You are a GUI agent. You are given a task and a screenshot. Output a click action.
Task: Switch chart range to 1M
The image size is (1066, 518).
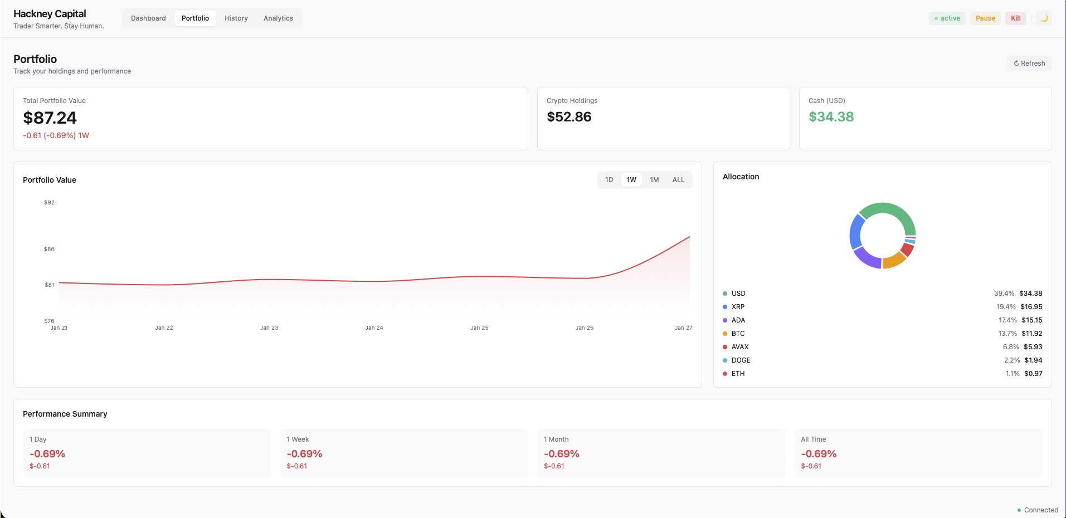(x=654, y=180)
